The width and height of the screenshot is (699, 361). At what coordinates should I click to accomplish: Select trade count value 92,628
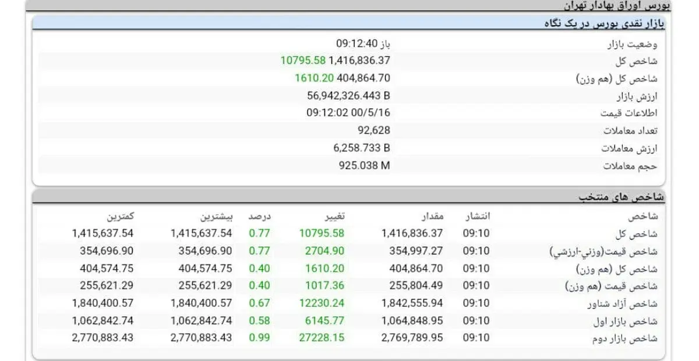coord(374,130)
